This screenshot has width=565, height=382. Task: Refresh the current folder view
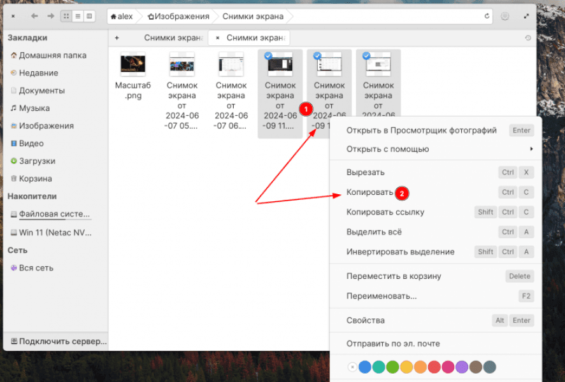click(x=489, y=16)
